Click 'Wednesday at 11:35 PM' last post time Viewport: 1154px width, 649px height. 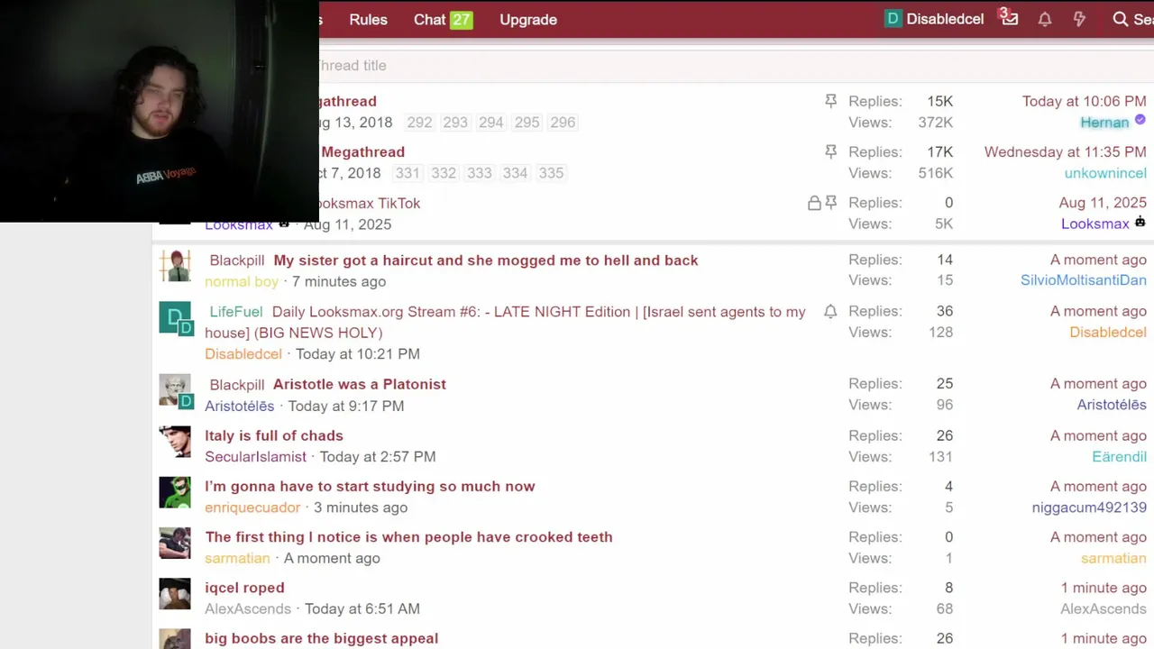click(x=1066, y=152)
